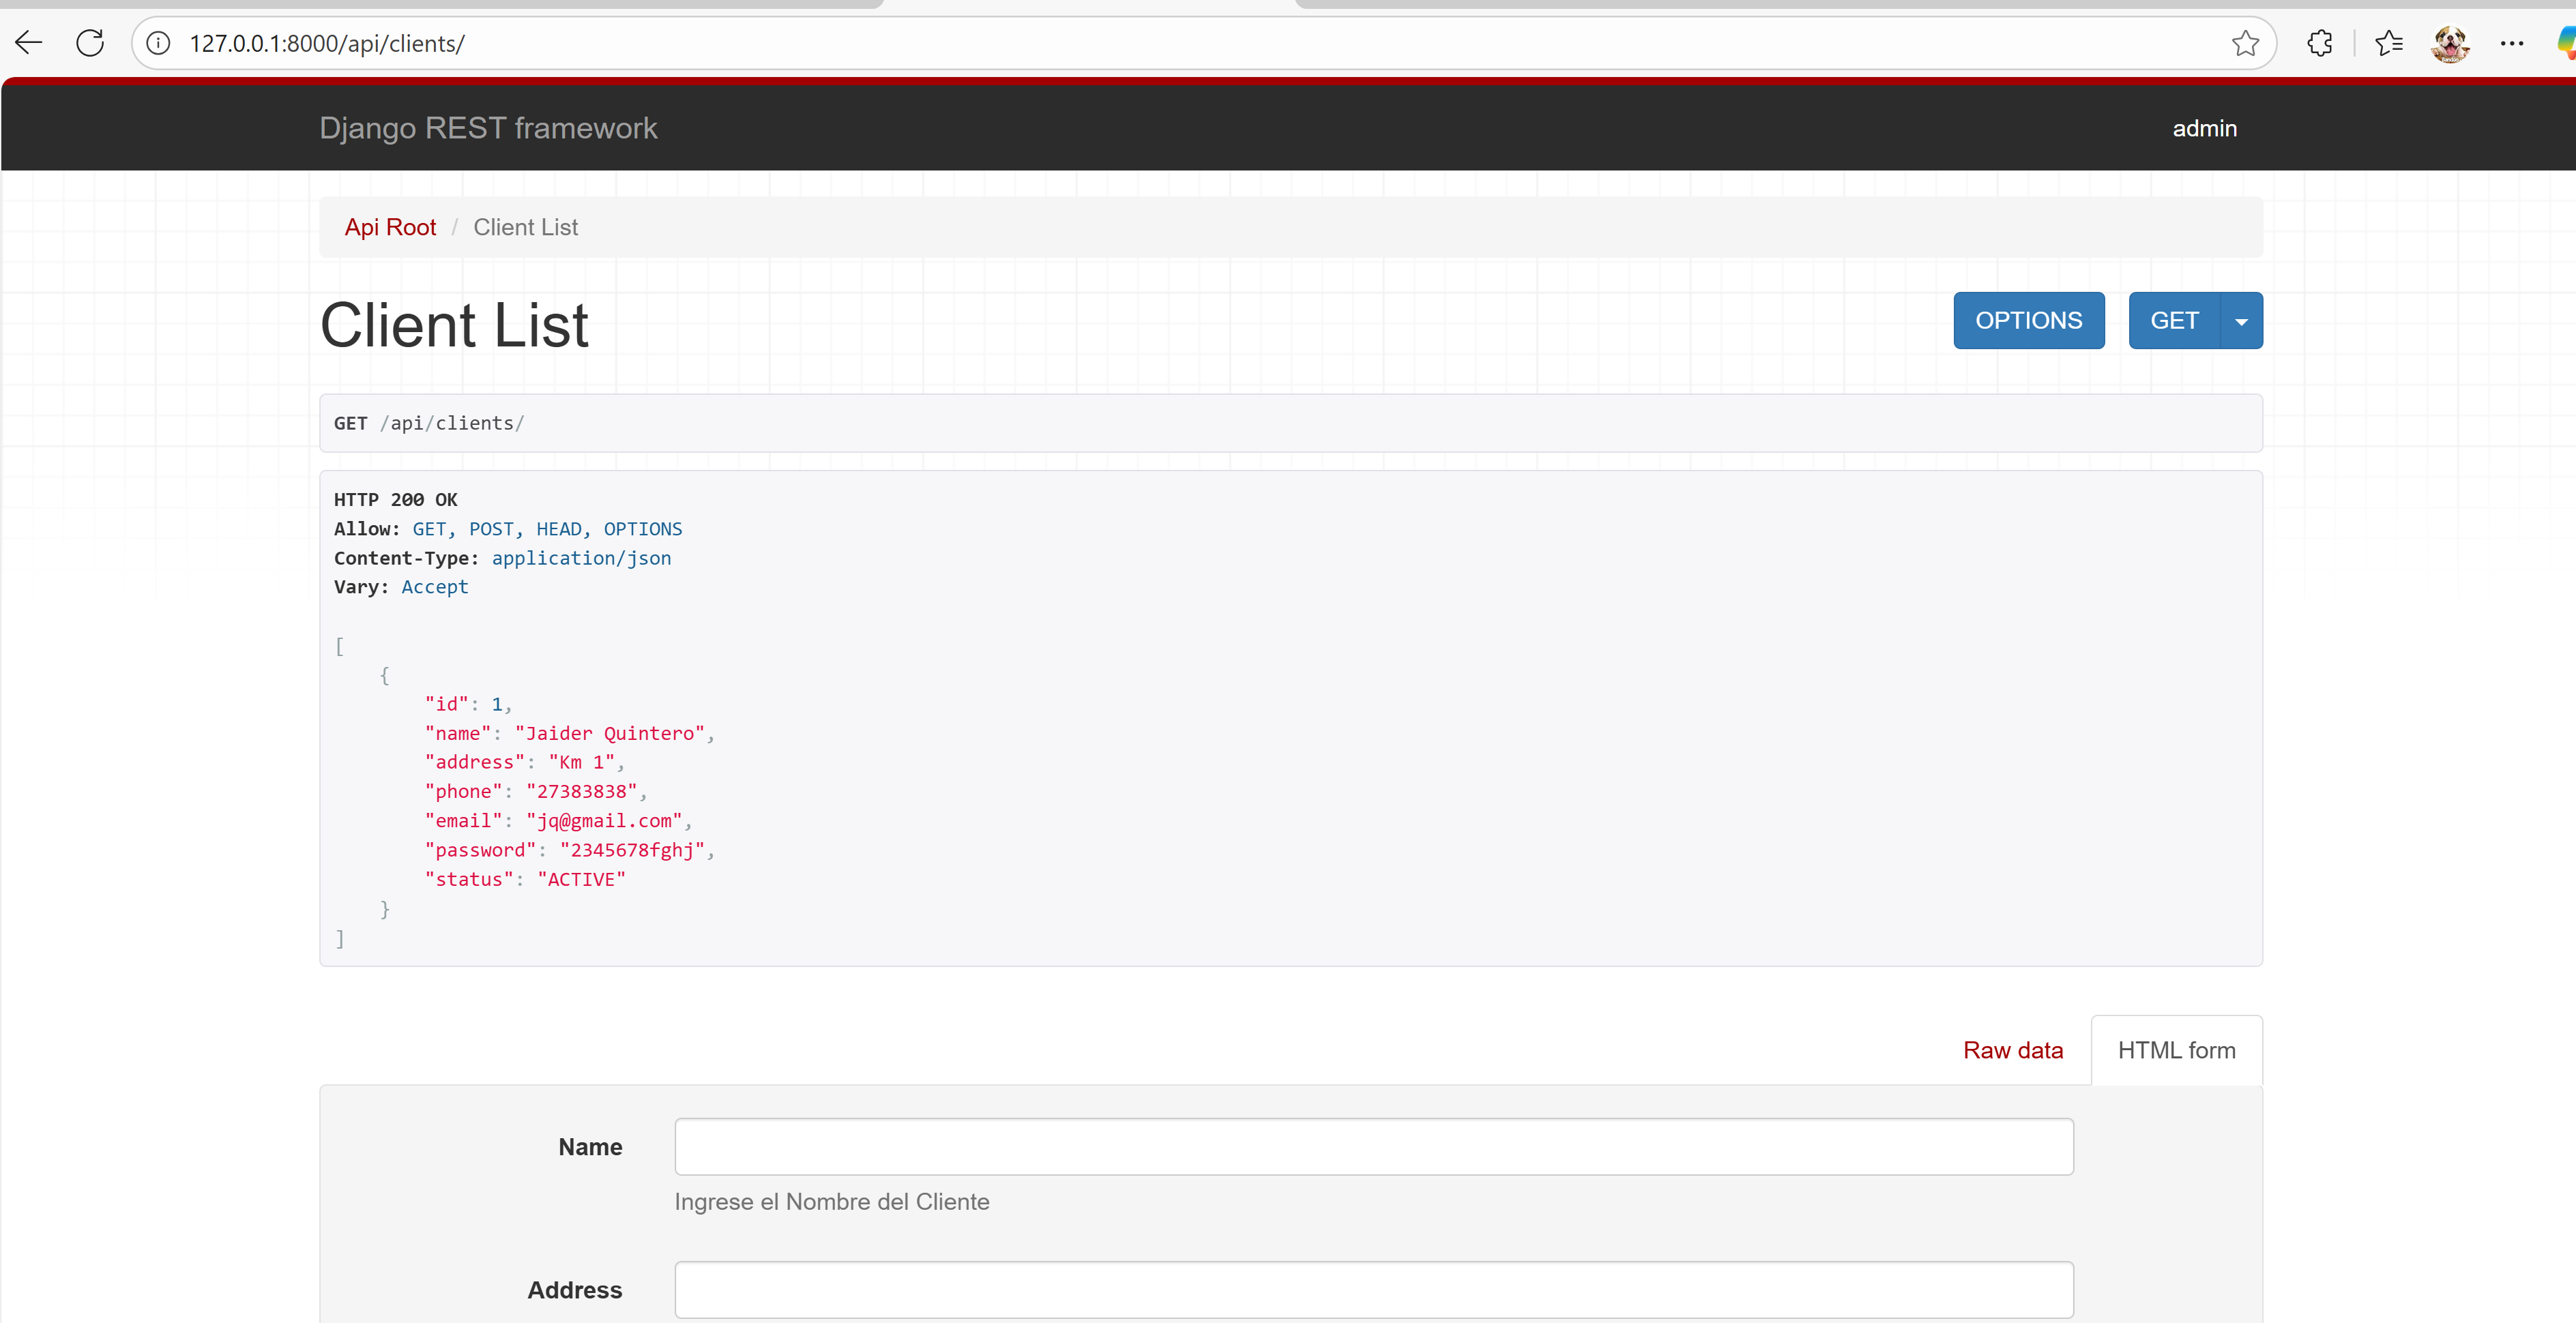Focus the Address input field

click(x=1373, y=1289)
